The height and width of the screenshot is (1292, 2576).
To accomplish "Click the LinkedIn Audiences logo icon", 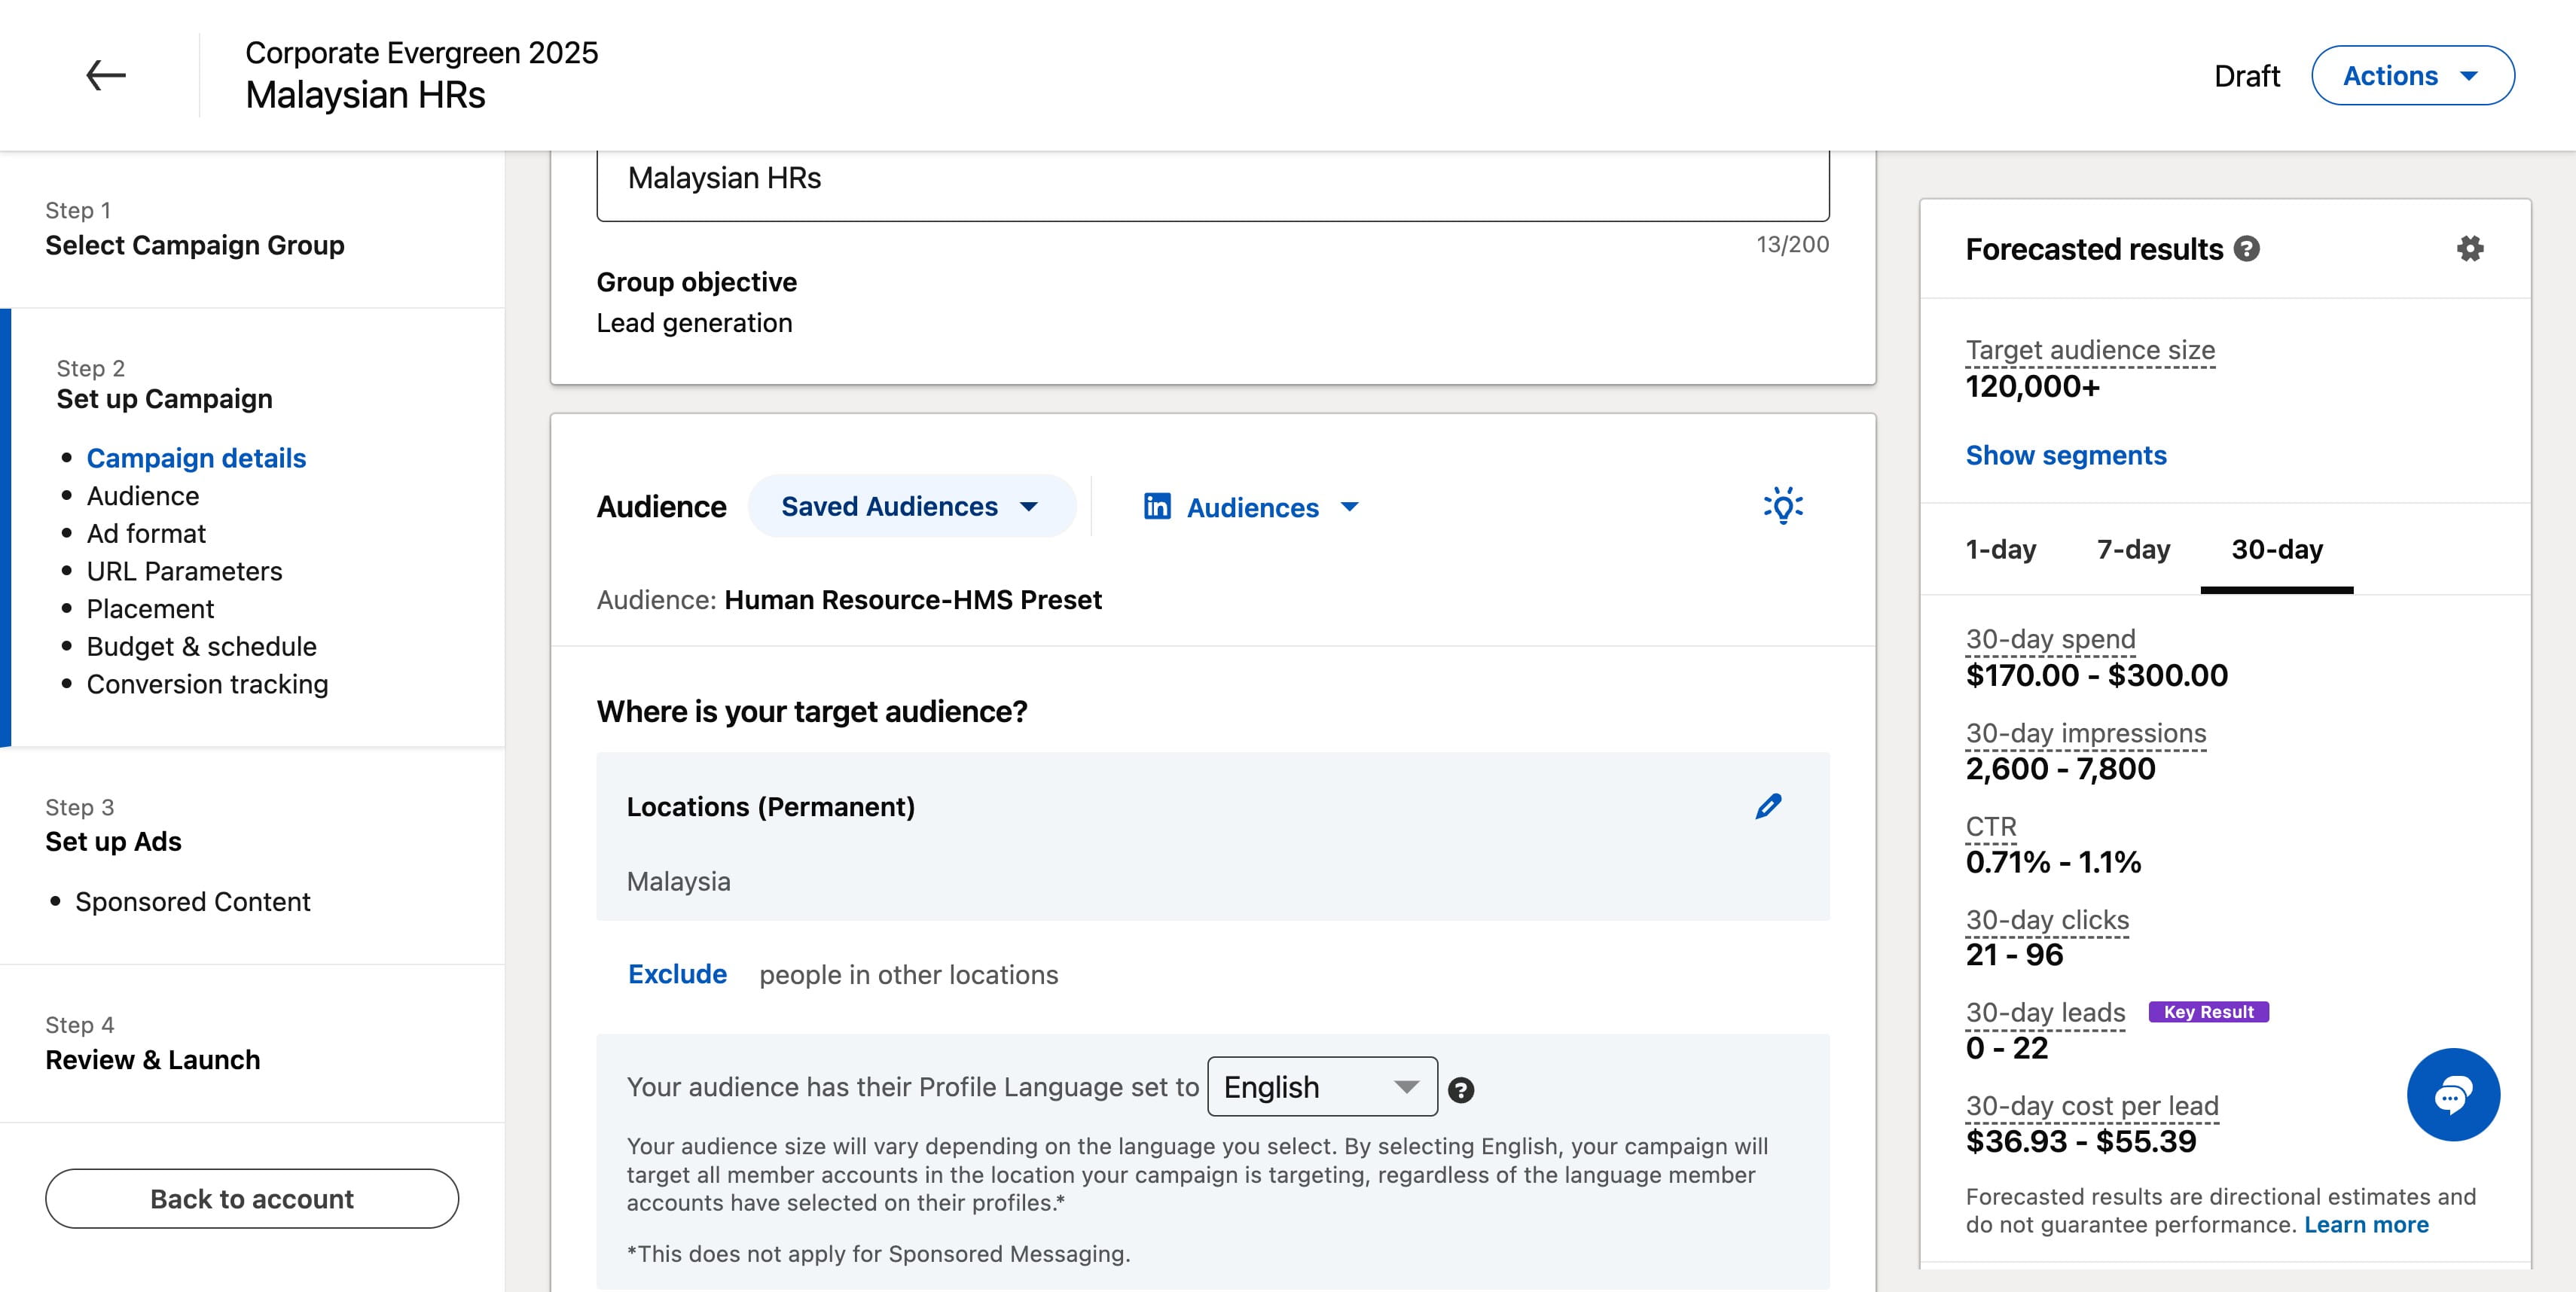I will point(1157,507).
